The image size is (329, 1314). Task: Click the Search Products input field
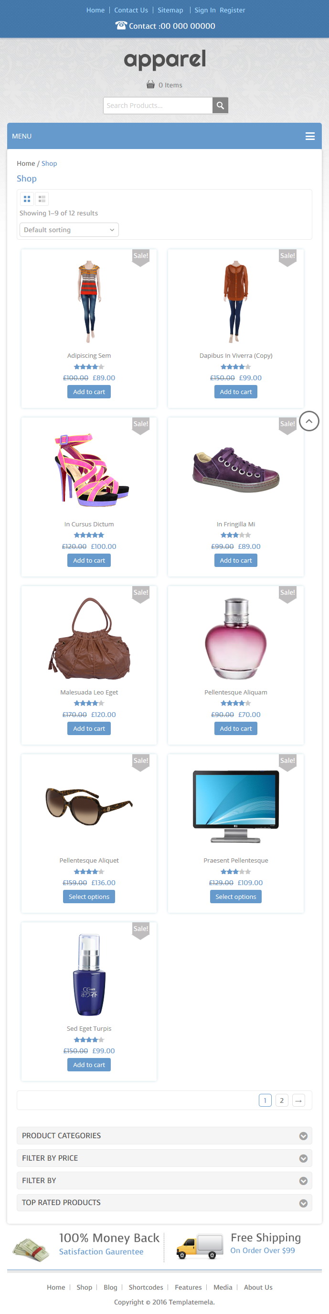pos(158,106)
